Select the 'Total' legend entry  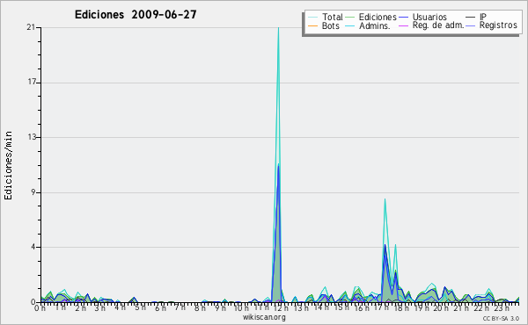pos(333,17)
